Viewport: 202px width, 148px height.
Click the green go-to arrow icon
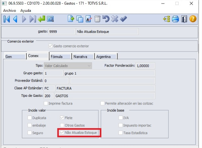(x=41, y=19)
